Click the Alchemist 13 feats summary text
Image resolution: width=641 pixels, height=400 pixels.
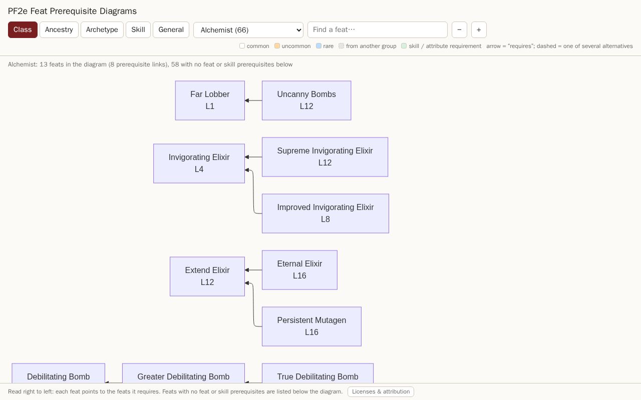click(150, 64)
